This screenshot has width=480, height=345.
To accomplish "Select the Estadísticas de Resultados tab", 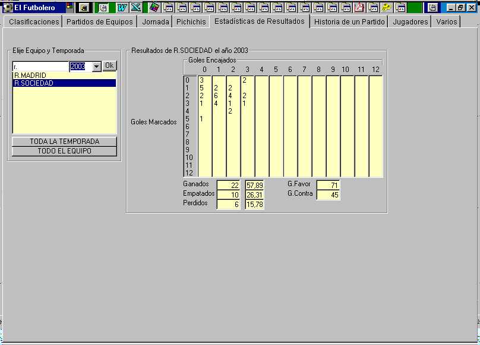I will coord(259,21).
